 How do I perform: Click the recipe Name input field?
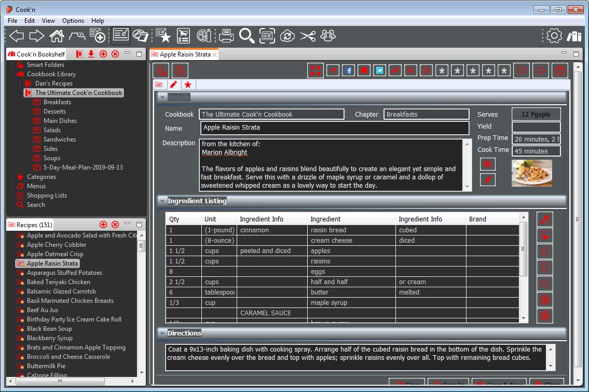click(335, 128)
